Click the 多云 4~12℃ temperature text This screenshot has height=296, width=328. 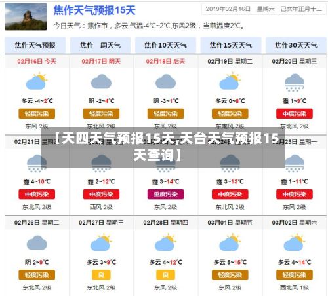pyautogui.click(x=165, y=262)
